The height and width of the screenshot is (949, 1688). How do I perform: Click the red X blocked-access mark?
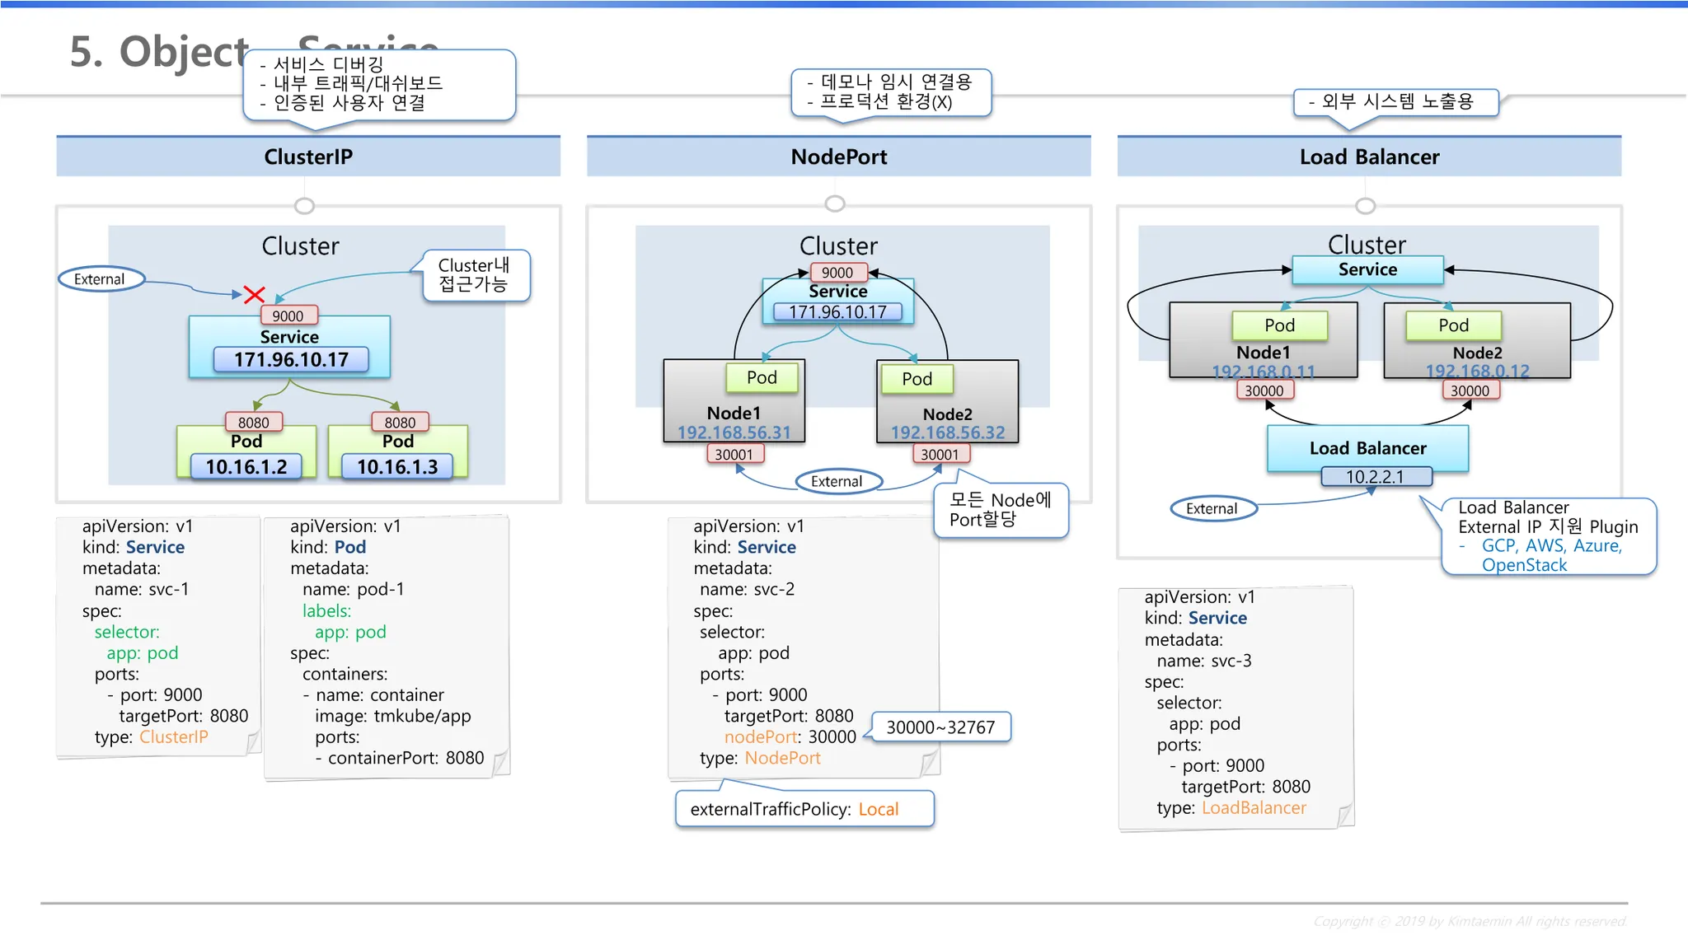pos(254,295)
